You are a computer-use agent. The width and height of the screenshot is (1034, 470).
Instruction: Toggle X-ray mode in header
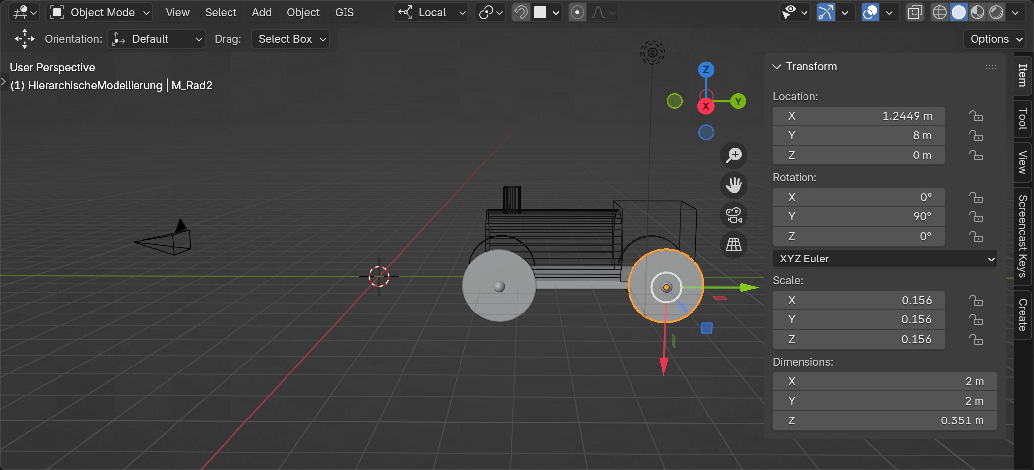[915, 13]
